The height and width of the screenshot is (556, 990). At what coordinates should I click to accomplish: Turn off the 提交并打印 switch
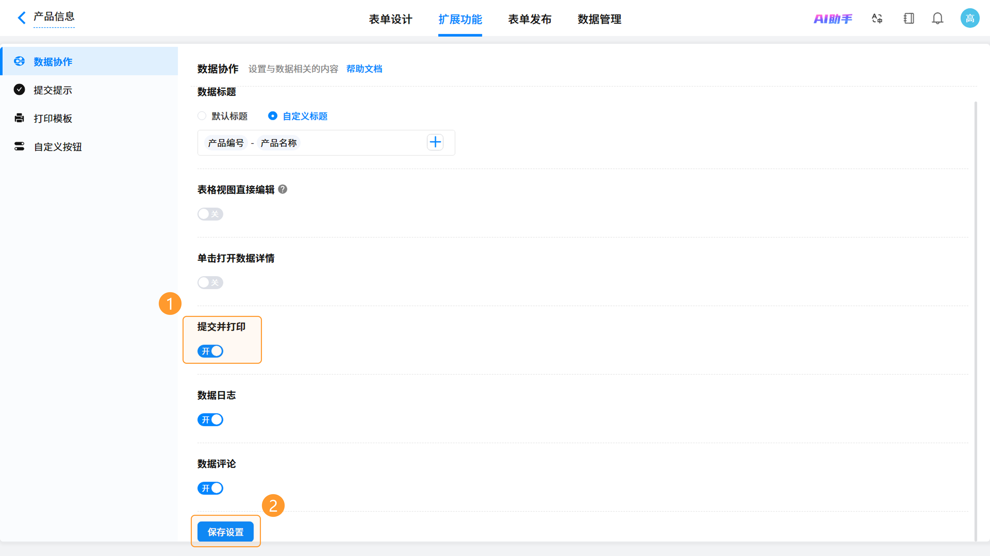click(x=210, y=351)
